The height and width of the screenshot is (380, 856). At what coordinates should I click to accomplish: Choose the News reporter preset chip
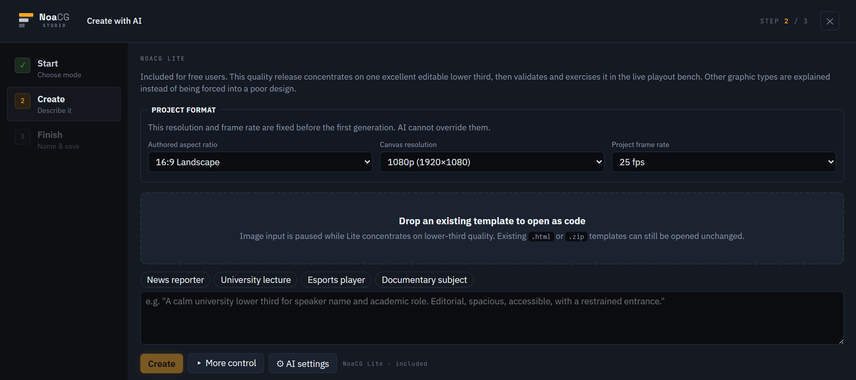click(175, 280)
